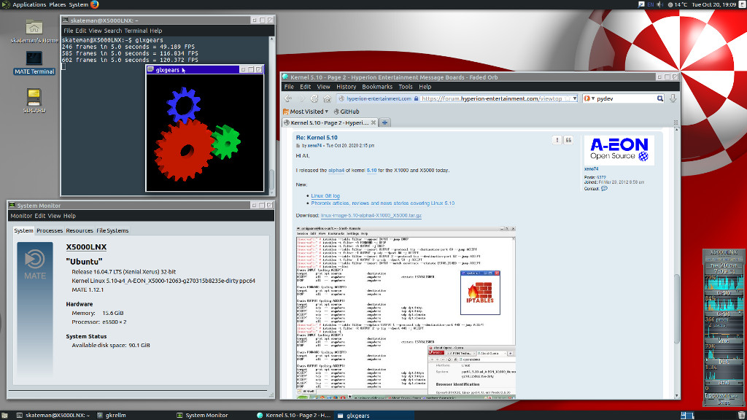The image size is (747, 420).
Task: Open the Phoronix articles link
Action: (x=382, y=203)
